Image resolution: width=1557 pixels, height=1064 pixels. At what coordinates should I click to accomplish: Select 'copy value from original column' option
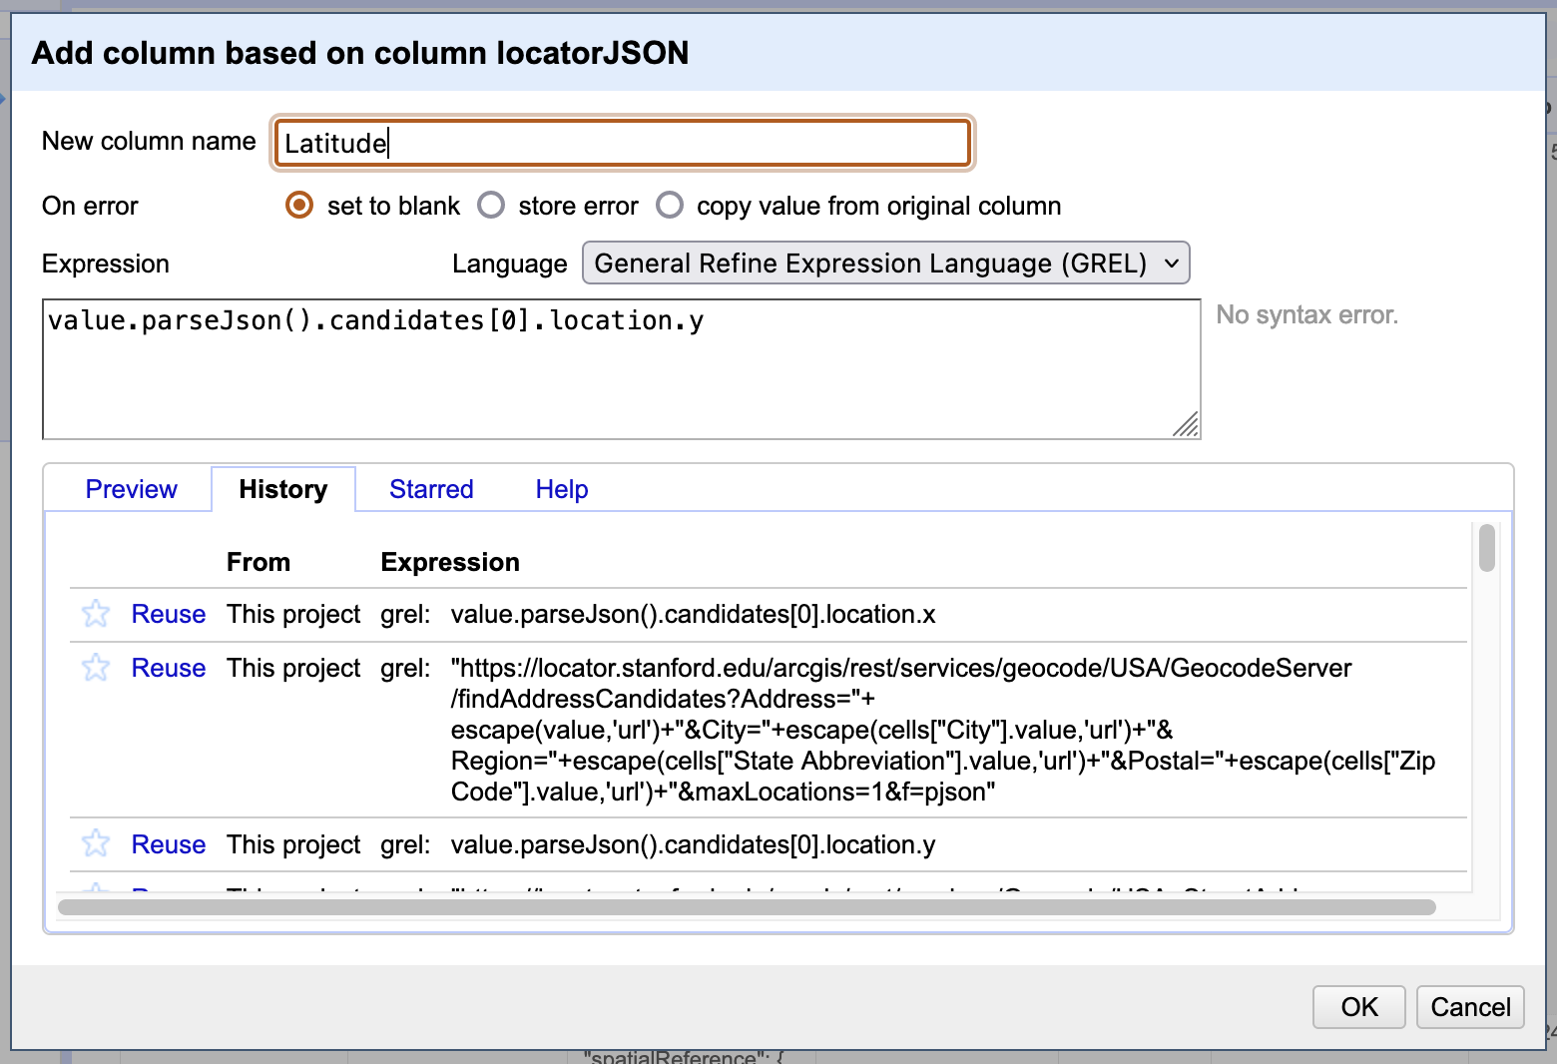pos(670,206)
